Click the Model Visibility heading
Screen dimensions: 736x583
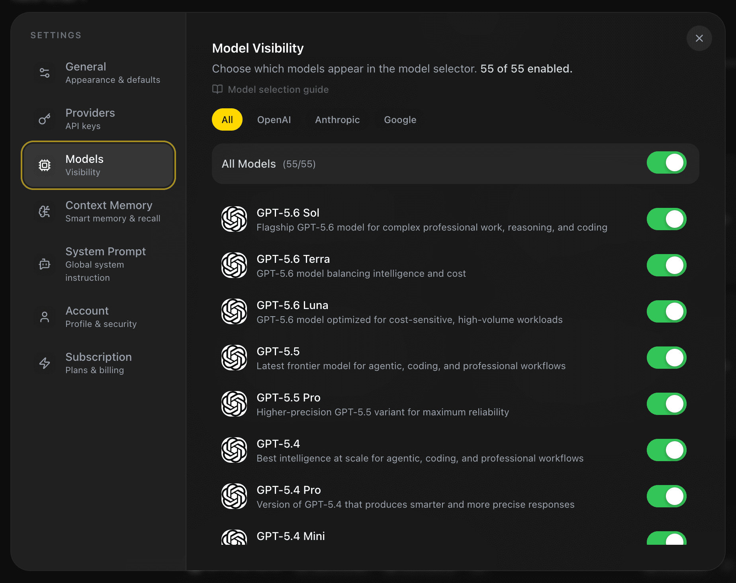coord(258,48)
